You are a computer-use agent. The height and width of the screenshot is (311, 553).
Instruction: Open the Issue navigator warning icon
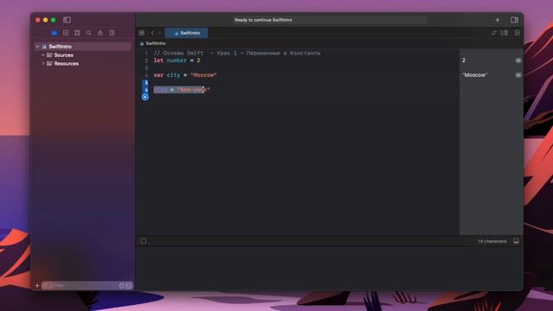coord(100,33)
